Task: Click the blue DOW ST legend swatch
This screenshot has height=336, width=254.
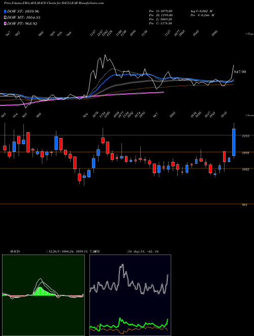Action: [5, 11]
